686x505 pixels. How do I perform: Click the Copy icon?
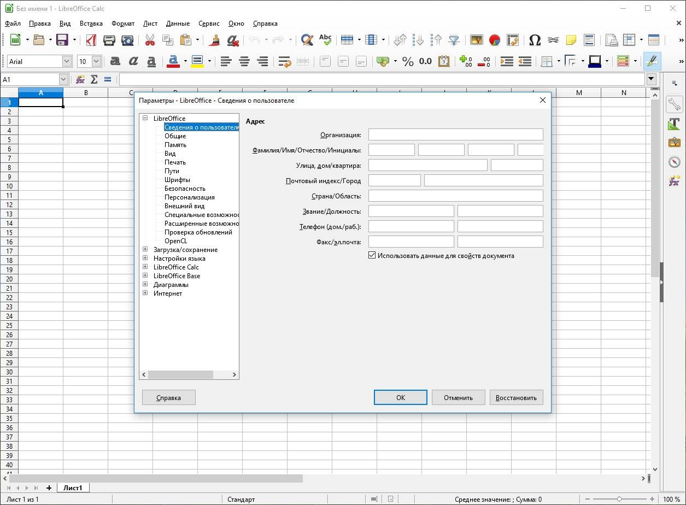point(167,40)
